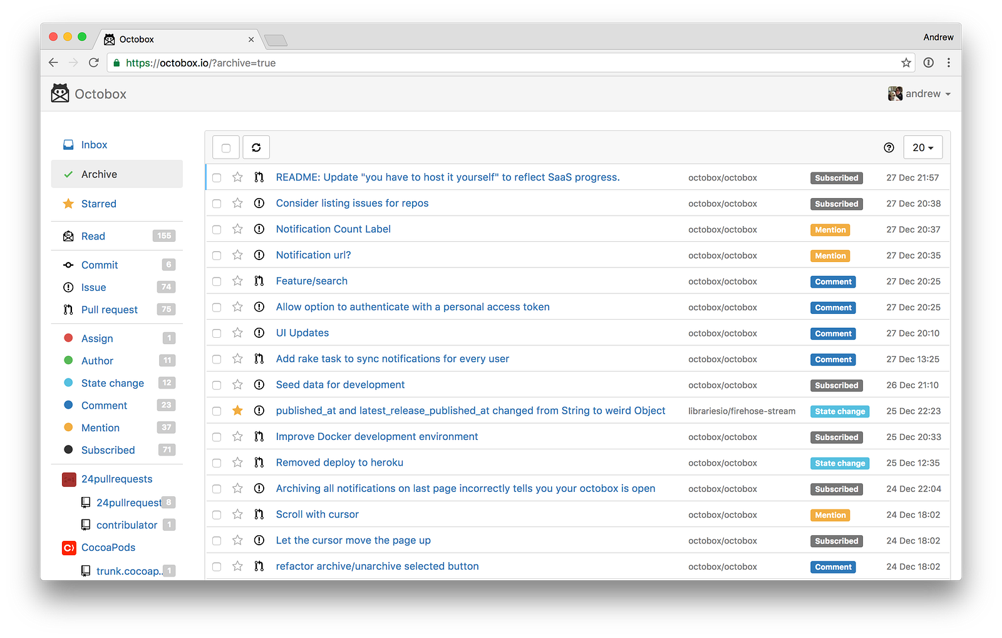Bookmark this page with the star icon

(906, 63)
